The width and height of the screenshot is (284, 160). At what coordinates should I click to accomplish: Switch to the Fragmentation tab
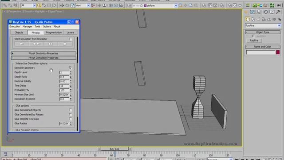pos(54,32)
